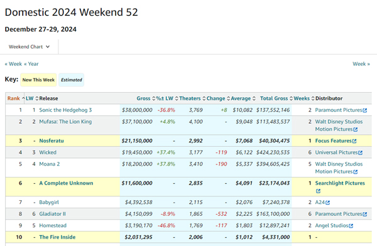Go to next Week link

pyautogui.click(x=361, y=64)
